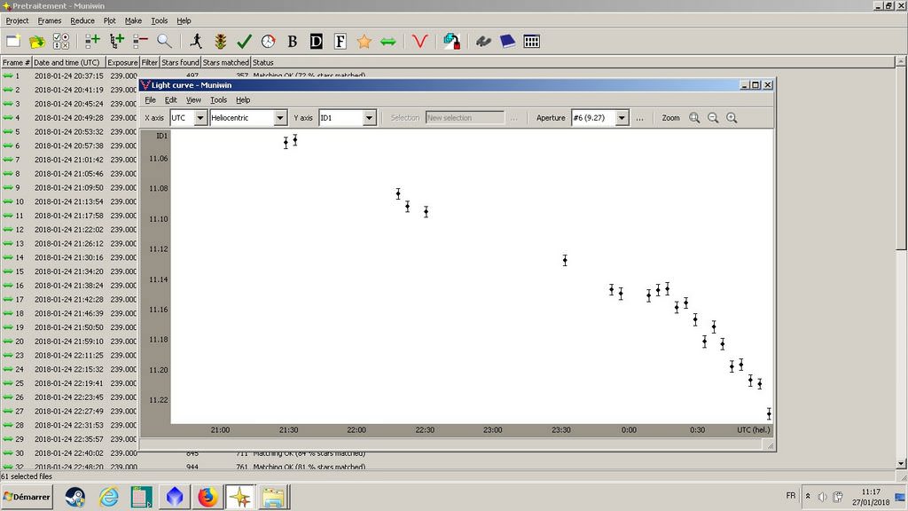Click the B Bias correction icon
908x511 pixels.
point(292,41)
